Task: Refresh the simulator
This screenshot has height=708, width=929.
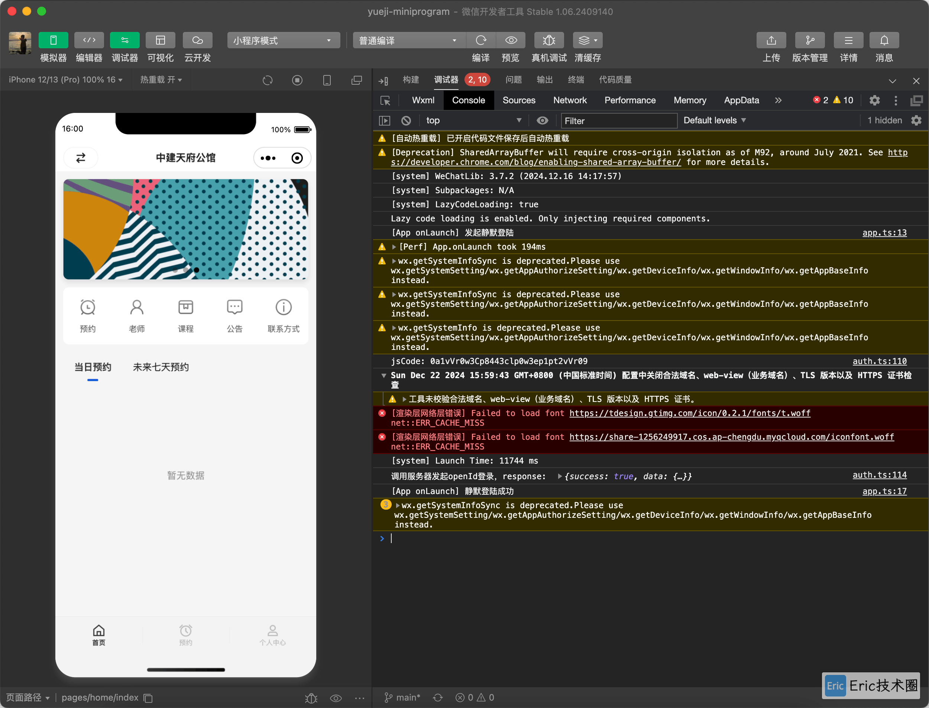Action: tap(268, 80)
